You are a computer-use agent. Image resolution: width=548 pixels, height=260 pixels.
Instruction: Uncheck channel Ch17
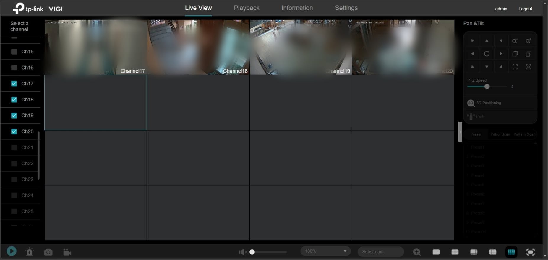pyautogui.click(x=14, y=84)
